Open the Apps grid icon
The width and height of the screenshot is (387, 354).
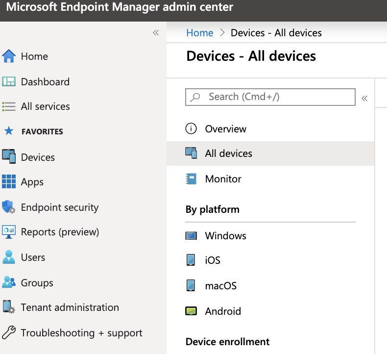[9, 181]
